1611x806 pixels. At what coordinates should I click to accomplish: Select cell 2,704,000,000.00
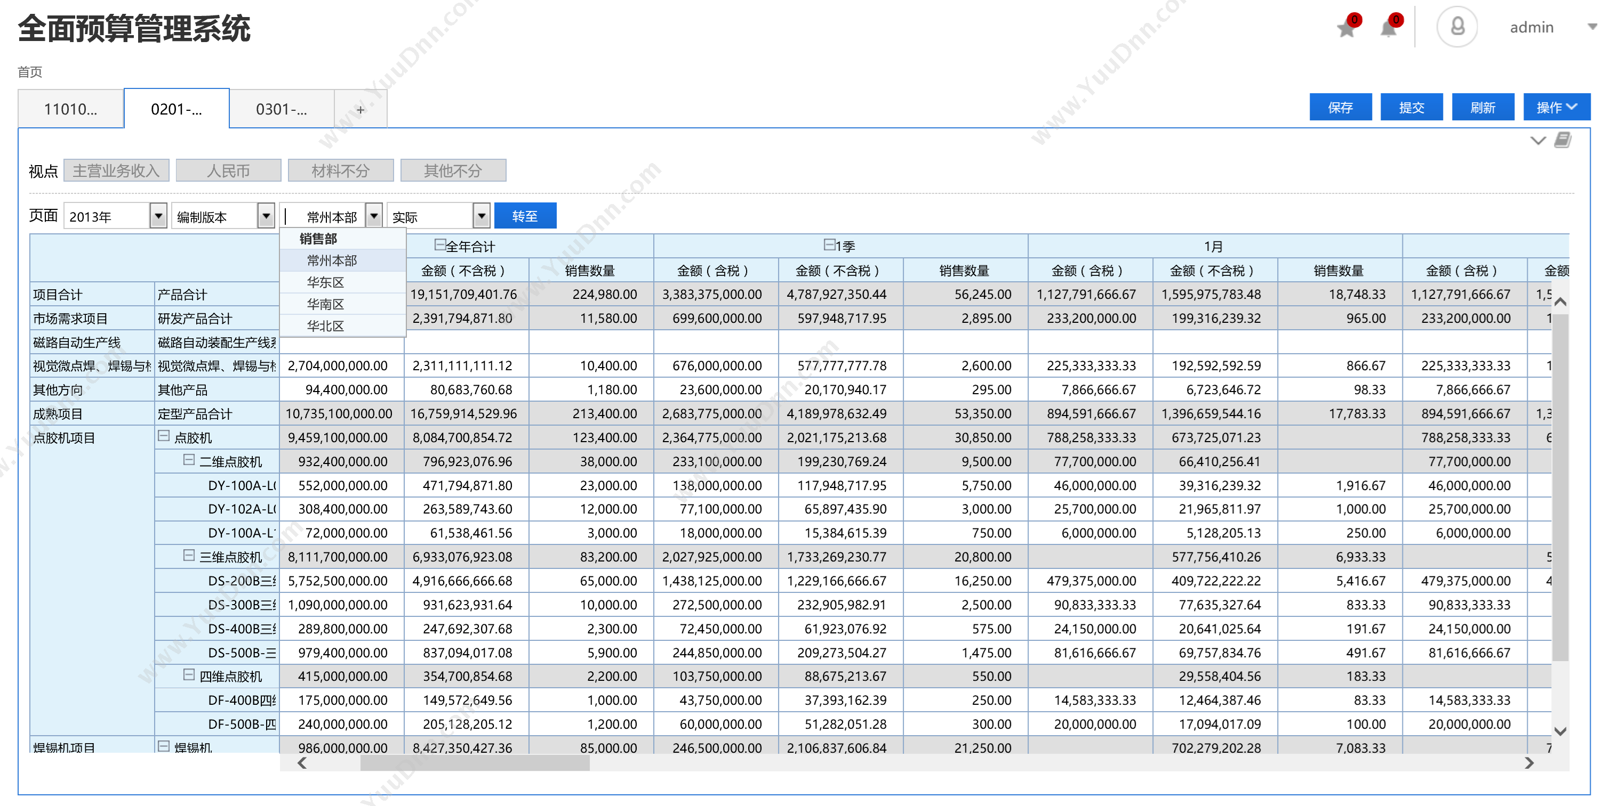pyautogui.click(x=342, y=366)
